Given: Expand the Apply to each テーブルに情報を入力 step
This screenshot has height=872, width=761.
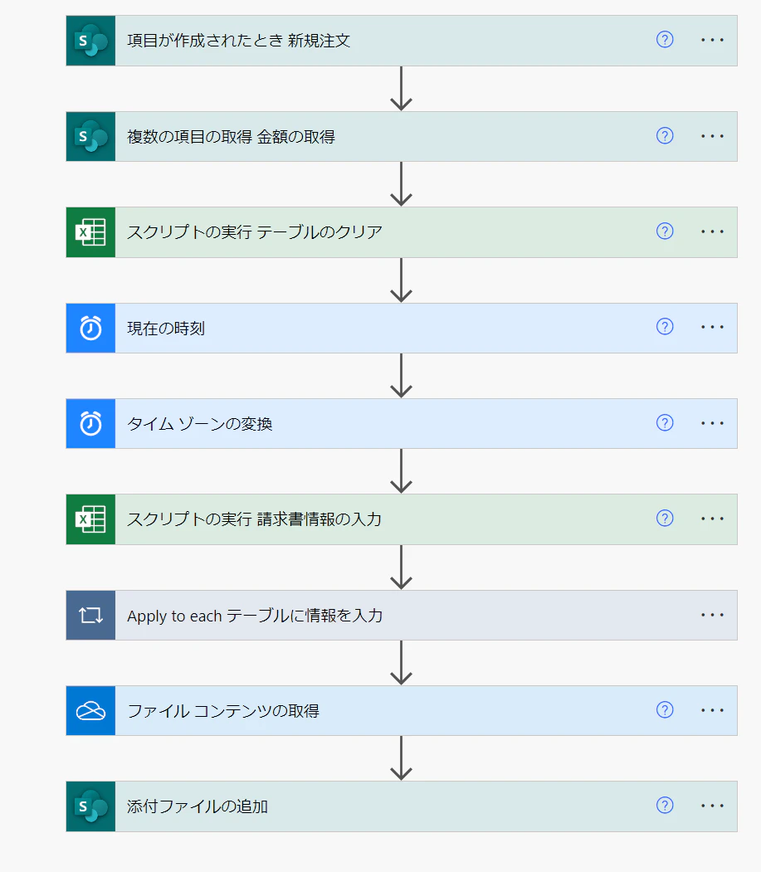Looking at the screenshot, I should click(x=402, y=615).
